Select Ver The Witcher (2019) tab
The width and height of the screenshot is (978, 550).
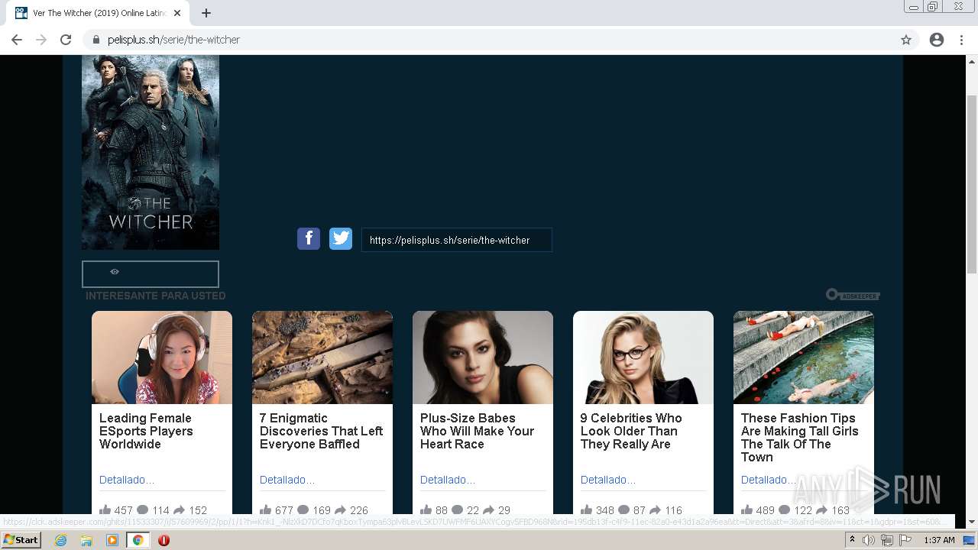pos(99,13)
